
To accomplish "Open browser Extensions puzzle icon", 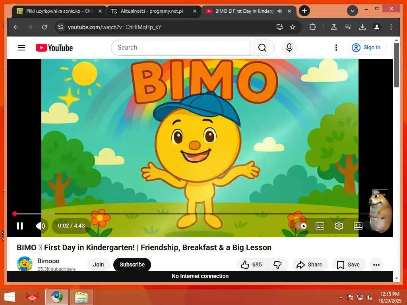I will coord(312,27).
